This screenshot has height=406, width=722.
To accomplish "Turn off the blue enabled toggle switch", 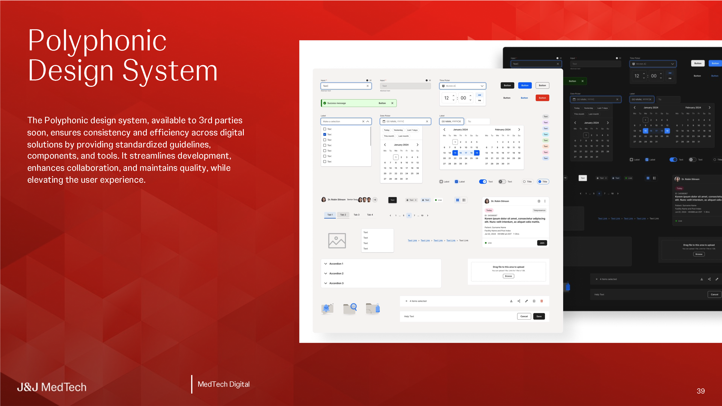I will 483,182.
